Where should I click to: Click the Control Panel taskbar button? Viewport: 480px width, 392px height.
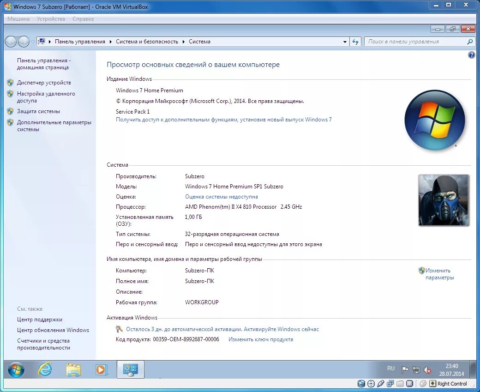point(131,369)
